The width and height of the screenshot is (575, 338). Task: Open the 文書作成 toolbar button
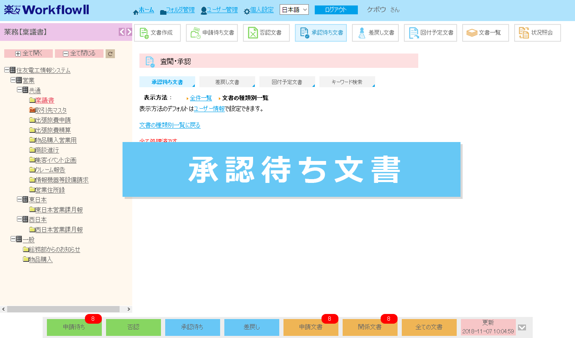coord(157,33)
